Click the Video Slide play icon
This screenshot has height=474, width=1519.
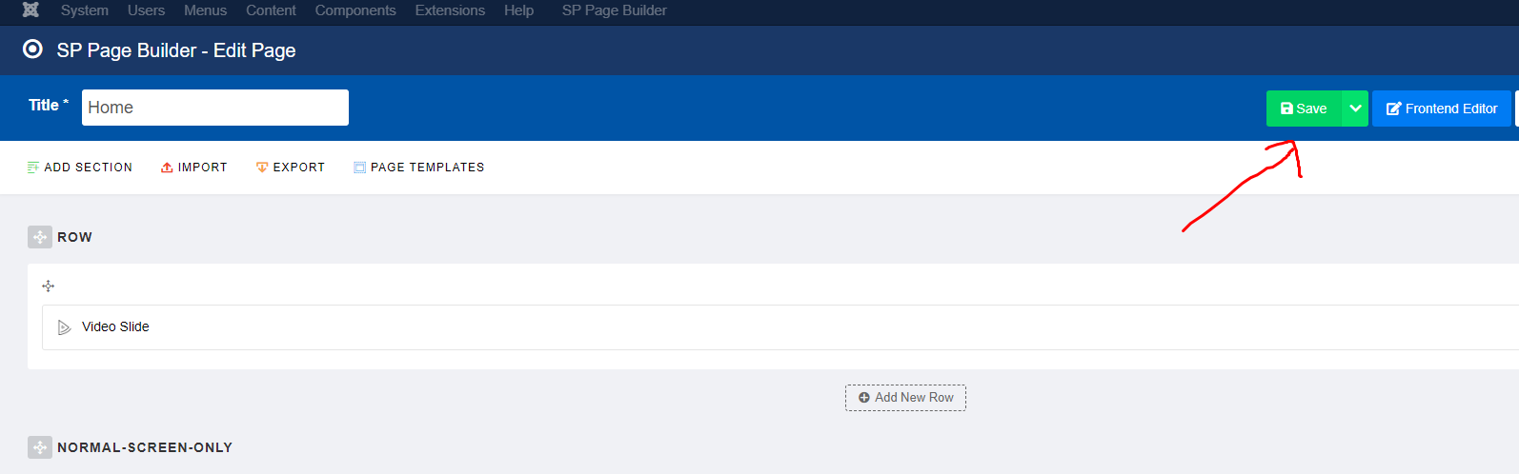coord(65,327)
